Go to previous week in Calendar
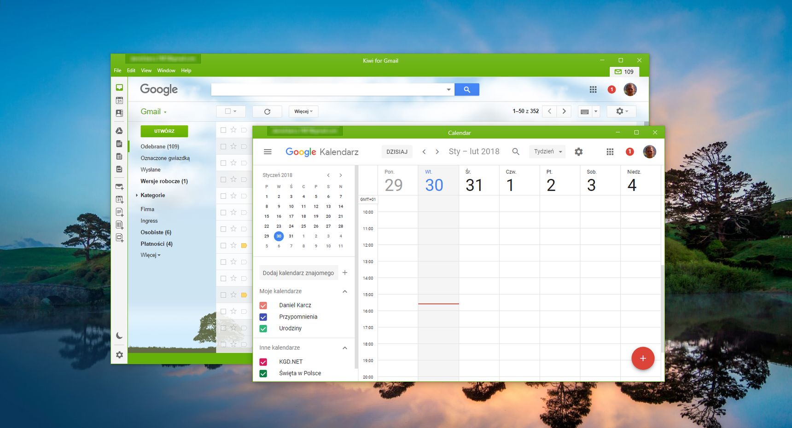Image resolution: width=792 pixels, height=428 pixels. tap(424, 152)
